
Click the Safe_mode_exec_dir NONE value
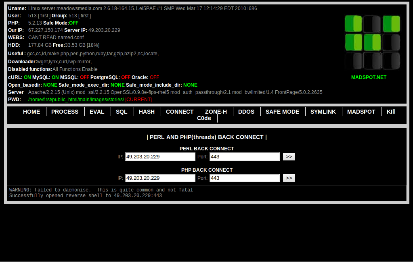coord(117,85)
